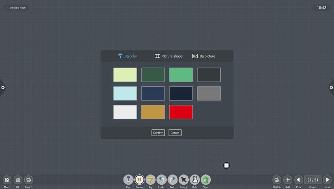The width and height of the screenshot is (334, 189).
Task: Show the QR code
Action: pyautogui.click(x=18, y=180)
